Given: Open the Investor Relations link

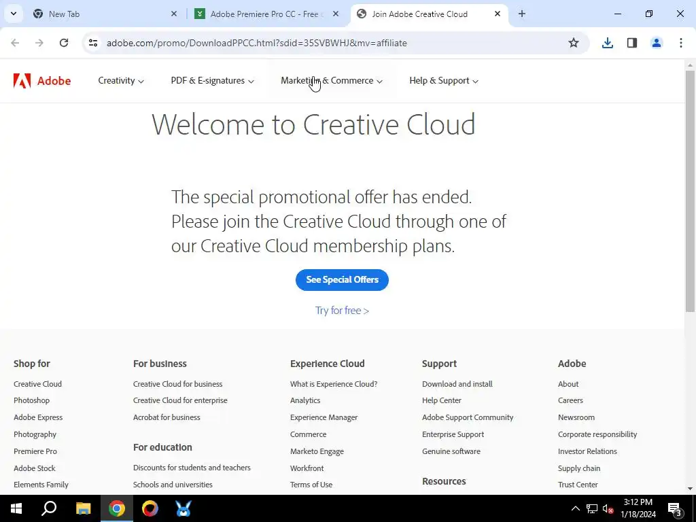Looking at the screenshot, I should click(587, 451).
